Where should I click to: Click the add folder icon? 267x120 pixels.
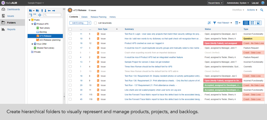point(30,11)
